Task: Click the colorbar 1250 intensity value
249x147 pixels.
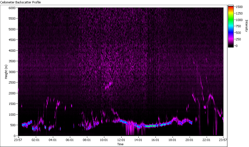Action: click(x=239, y=13)
